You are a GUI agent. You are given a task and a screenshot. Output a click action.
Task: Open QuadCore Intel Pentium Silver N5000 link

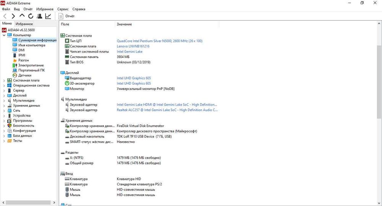[x=160, y=41]
